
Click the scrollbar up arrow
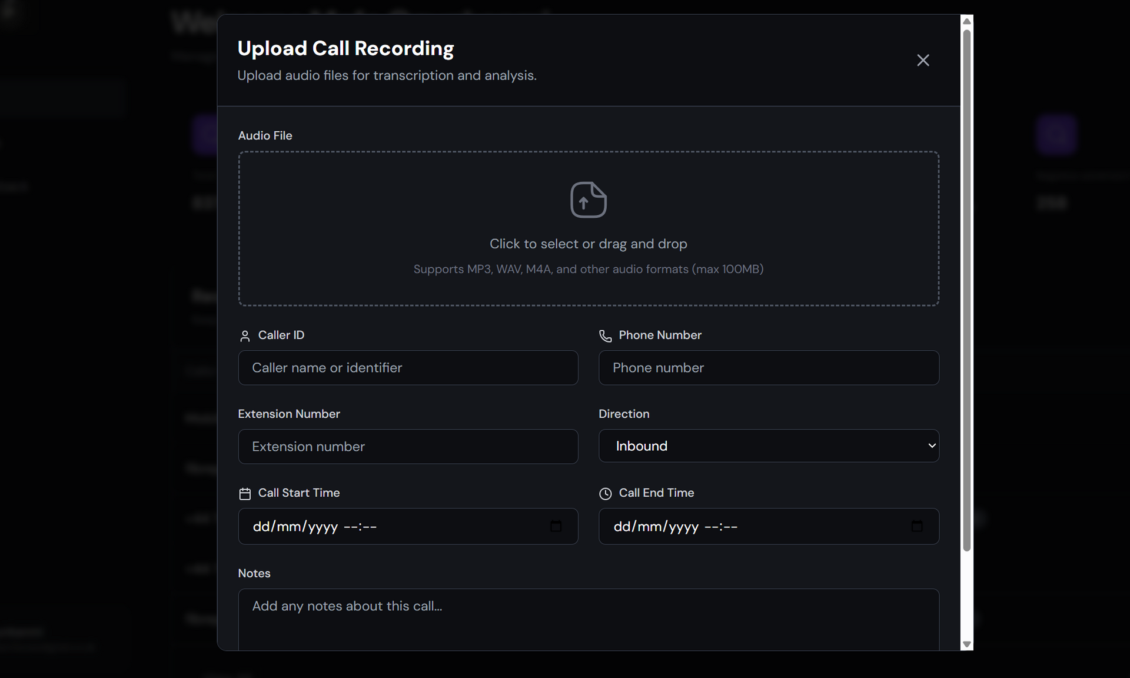coord(966,21)
